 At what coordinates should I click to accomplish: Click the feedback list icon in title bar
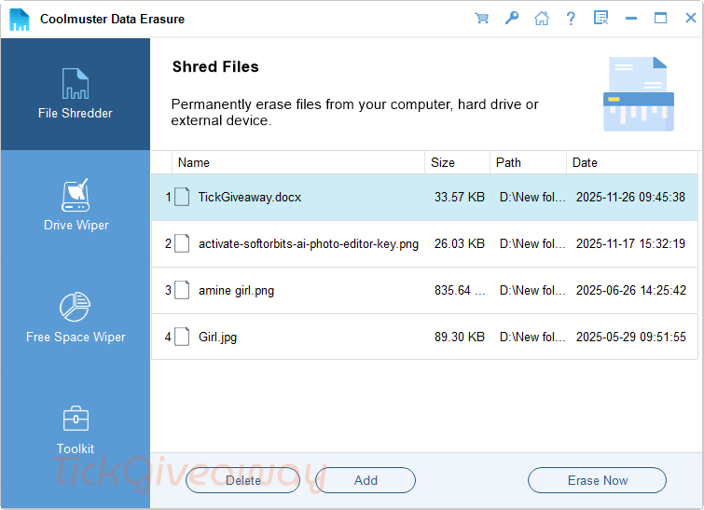(x=600, y=19)
